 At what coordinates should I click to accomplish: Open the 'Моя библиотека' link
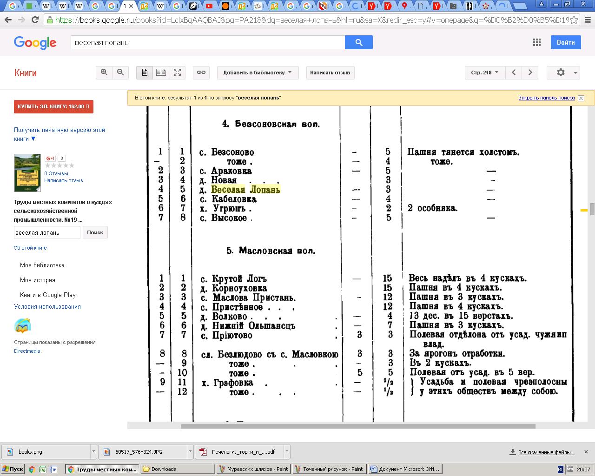point(42,265)
